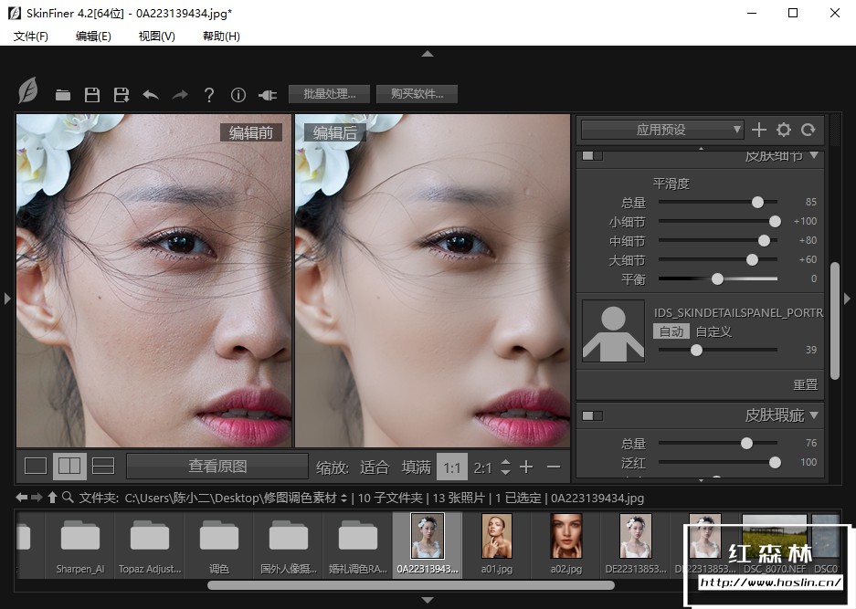
Task: Toggle the 皮肤细节 panel switch
Action: pyautogui.click(x=592, y=155)
